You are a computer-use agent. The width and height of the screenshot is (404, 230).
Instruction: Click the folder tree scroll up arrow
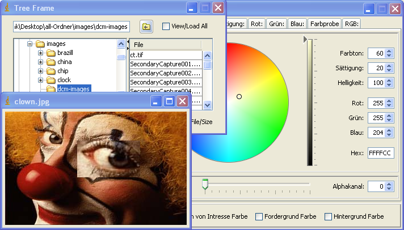tap(121, 44)
